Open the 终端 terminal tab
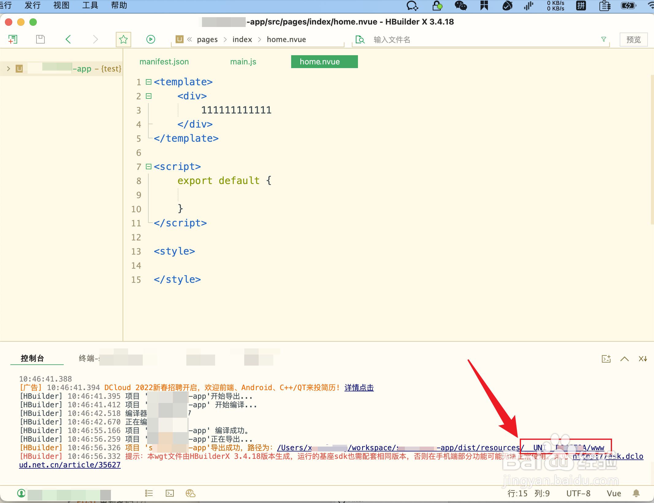Image resolution: width=654 pixels, height=503 pixels. (x=89, y=358)
